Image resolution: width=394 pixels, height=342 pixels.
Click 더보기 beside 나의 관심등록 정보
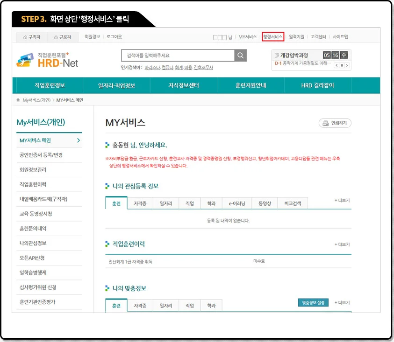click(342, 201)
